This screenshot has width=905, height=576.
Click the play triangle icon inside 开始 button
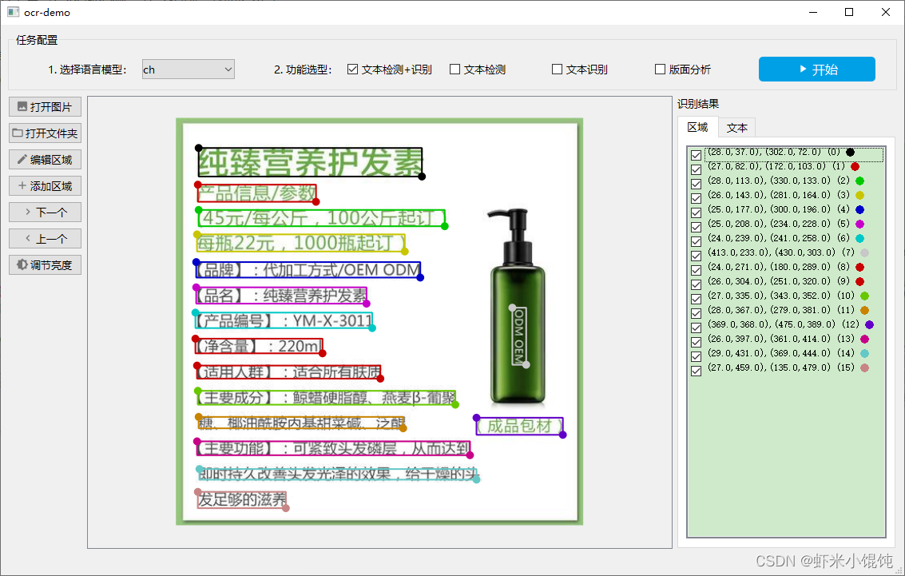pyautogui.click(x=802, y=69)
